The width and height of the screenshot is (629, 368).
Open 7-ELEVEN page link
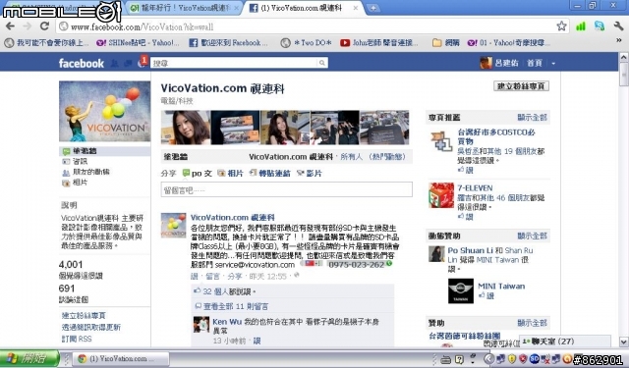coord(475,187)
